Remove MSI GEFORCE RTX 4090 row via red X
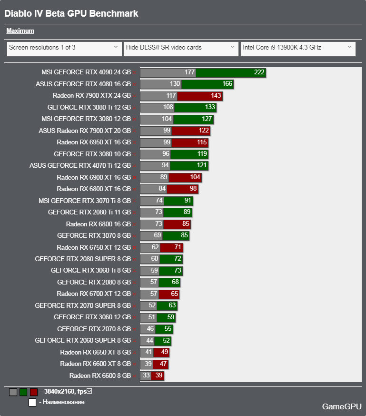The width and height of the screenshot is (366, 416). click(x=135, y=73)
